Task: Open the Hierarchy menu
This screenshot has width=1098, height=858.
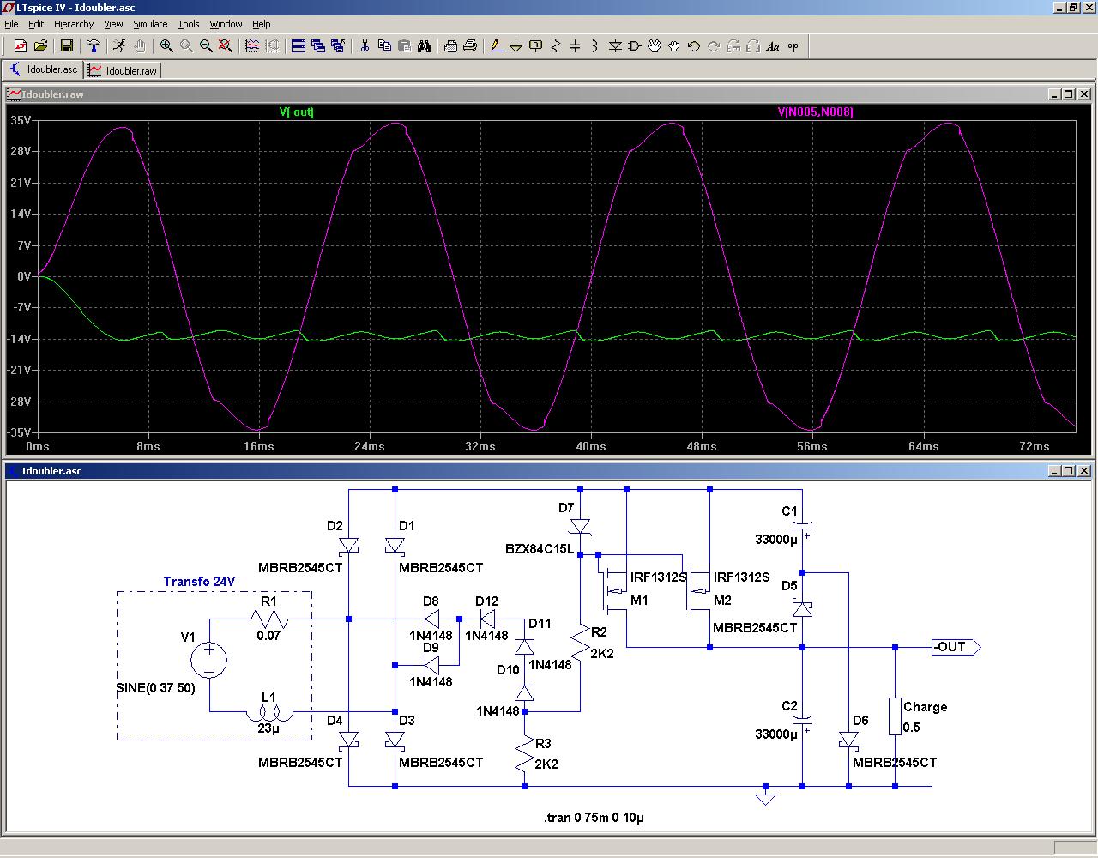Action: pos(74,24)
